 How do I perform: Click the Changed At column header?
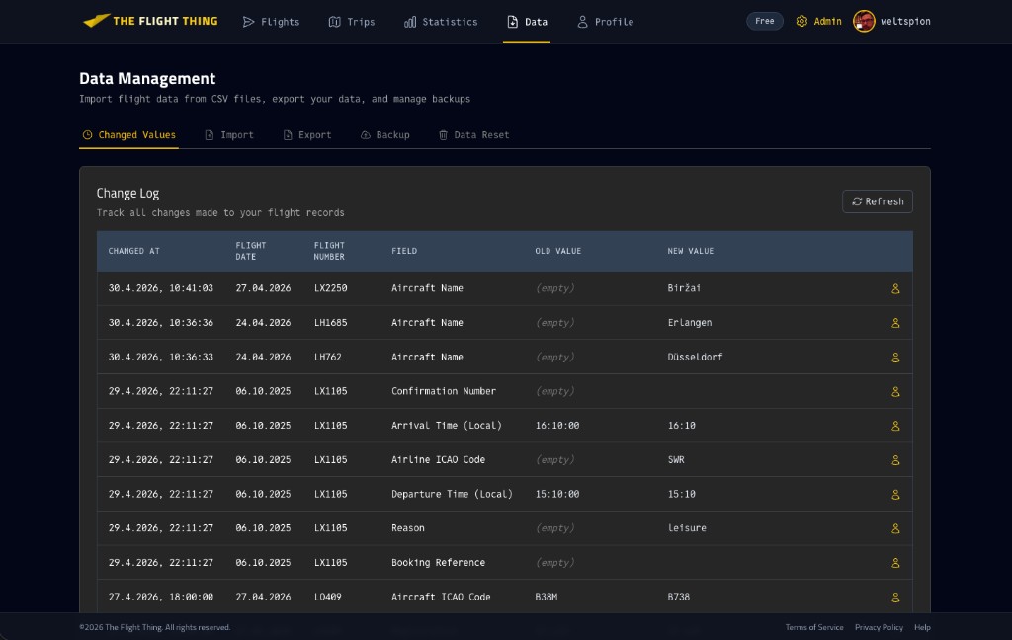tap(133, 251)
